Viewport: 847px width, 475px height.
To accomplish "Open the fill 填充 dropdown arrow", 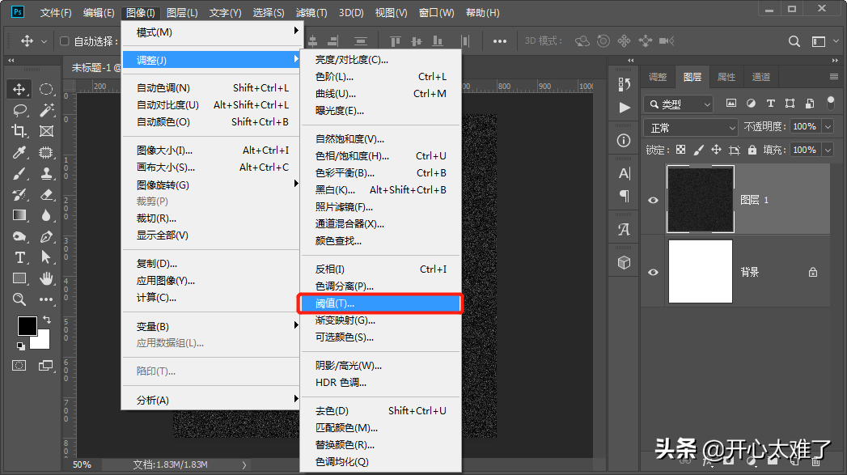I will pyautogui.click(x=828, y=150).
